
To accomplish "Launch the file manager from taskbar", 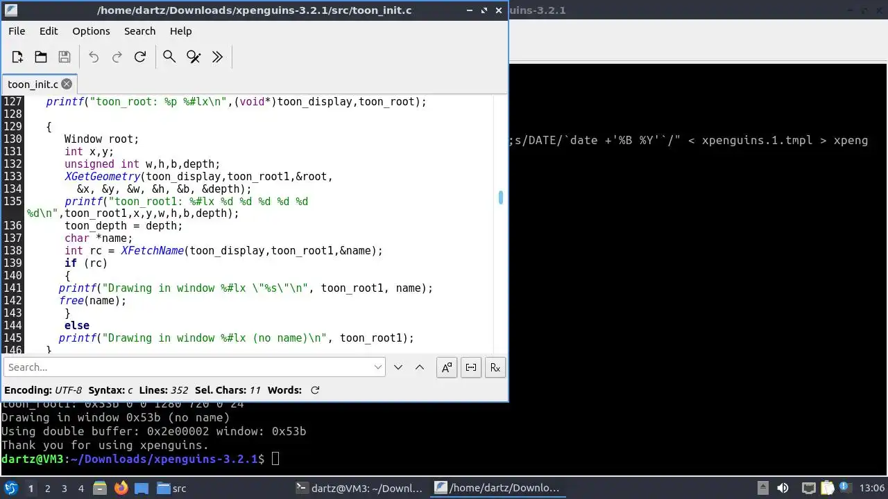I will click(99, 489).
